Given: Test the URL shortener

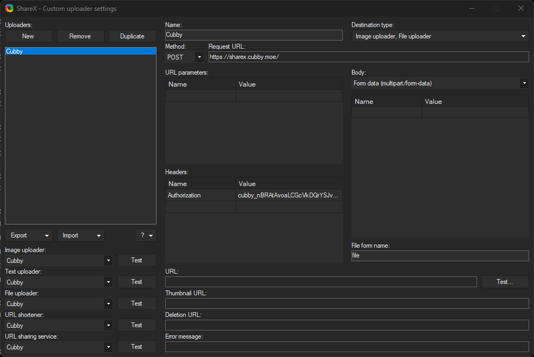Looking at the screenshot, I should click(x=137, y=325).
